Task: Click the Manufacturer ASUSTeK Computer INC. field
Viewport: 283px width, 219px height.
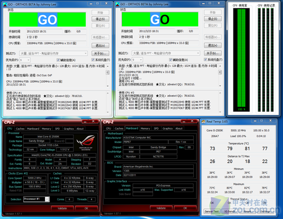Action: click(x=158, y=137)
